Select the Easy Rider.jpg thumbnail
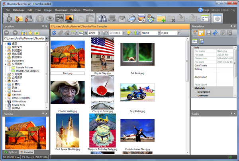Screen dimensions: 239x161 [x=137, y=91]
